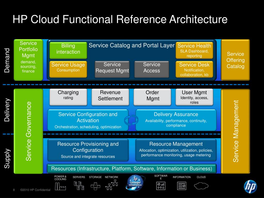The image size is (264, 198).
Task: Select the Service Portfolio Mgmt block
Action: coord(28,60)
